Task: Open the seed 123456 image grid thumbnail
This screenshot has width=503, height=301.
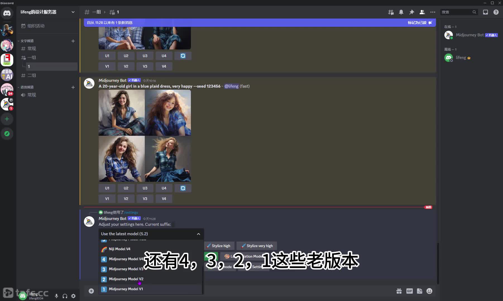Action: (145, 136)
